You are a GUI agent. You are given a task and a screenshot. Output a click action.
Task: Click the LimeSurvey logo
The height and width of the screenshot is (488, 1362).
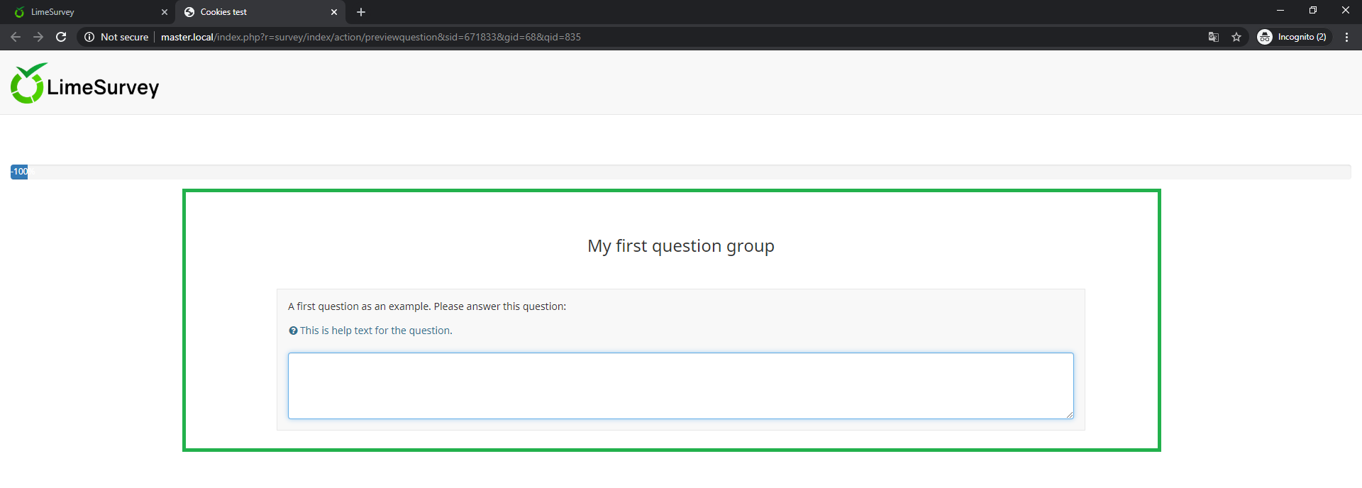pyautogui.click(x=85, y=84)
